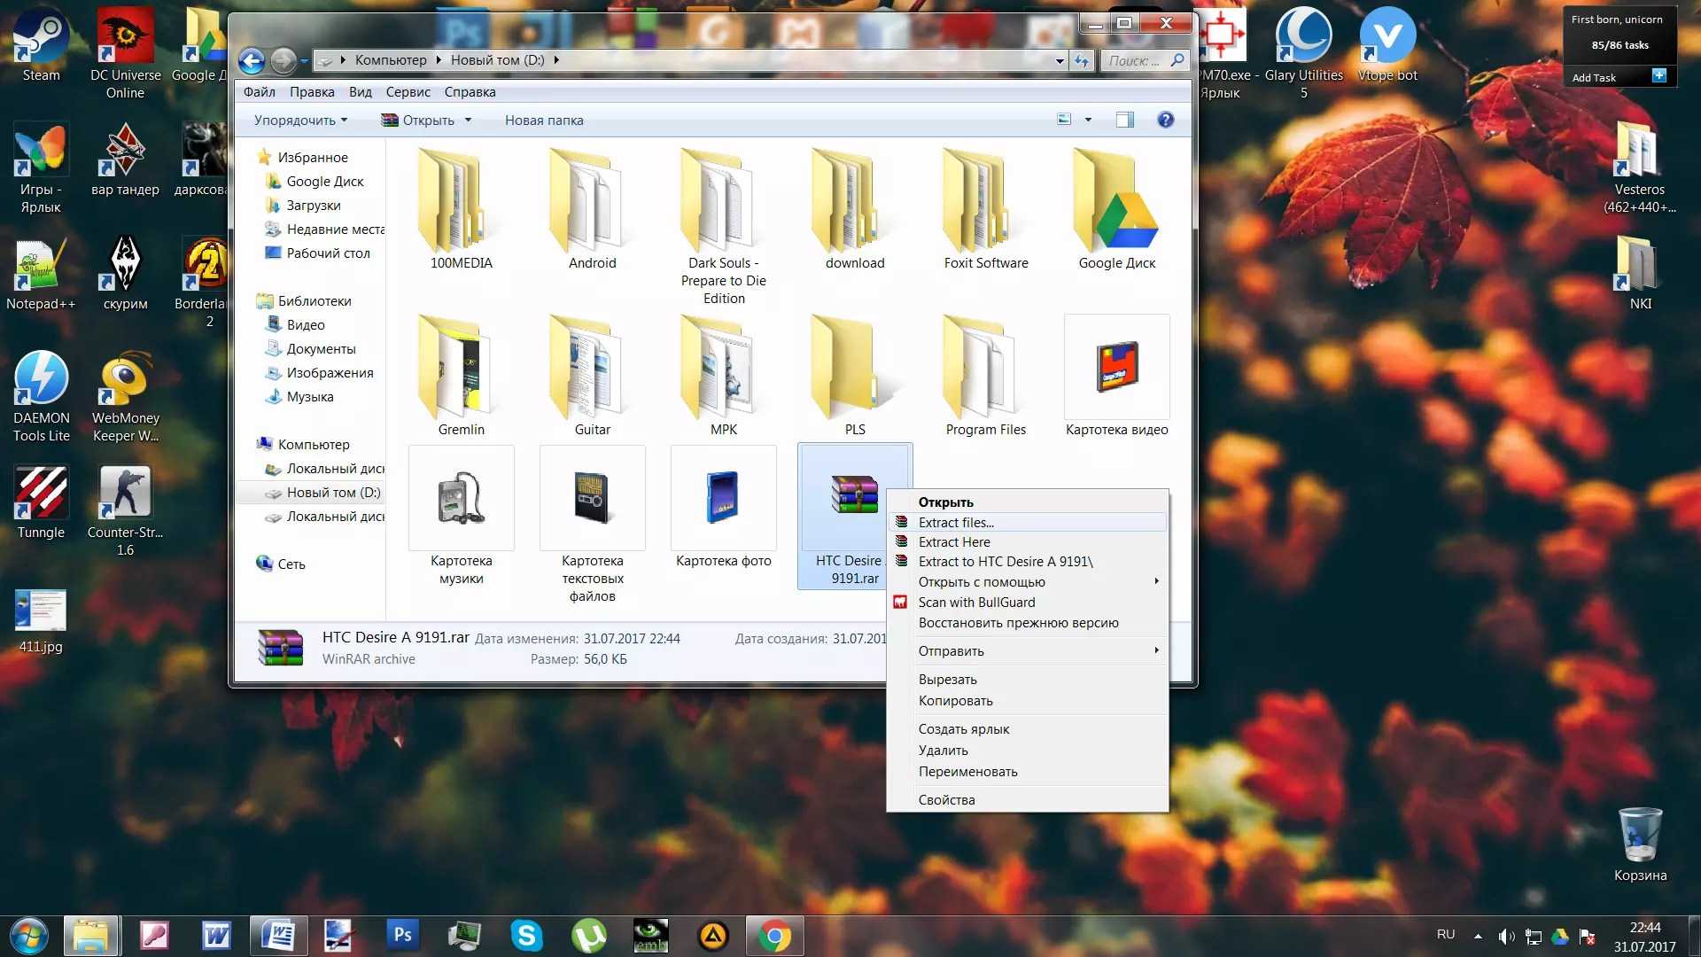
Task: Click the Поиск search field
Action: (1134, 60)
